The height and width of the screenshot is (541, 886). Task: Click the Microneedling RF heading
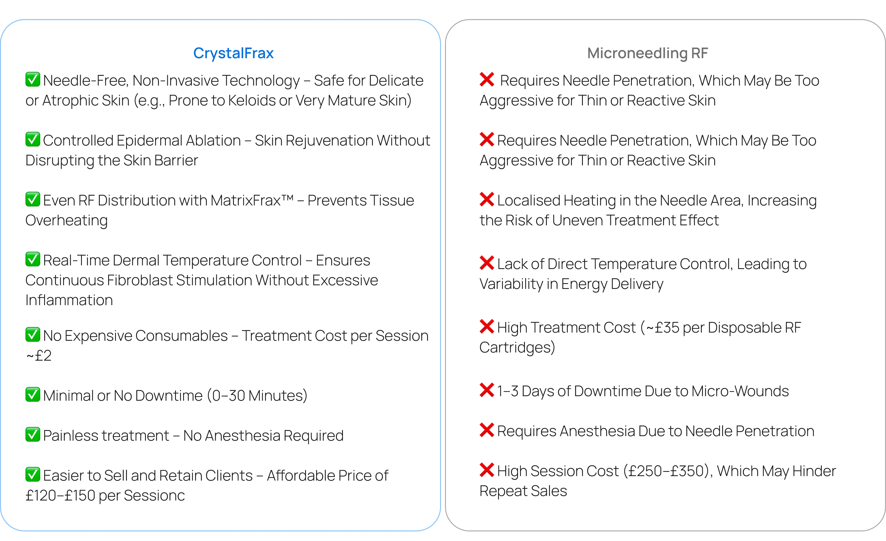[x=647, y=53]
